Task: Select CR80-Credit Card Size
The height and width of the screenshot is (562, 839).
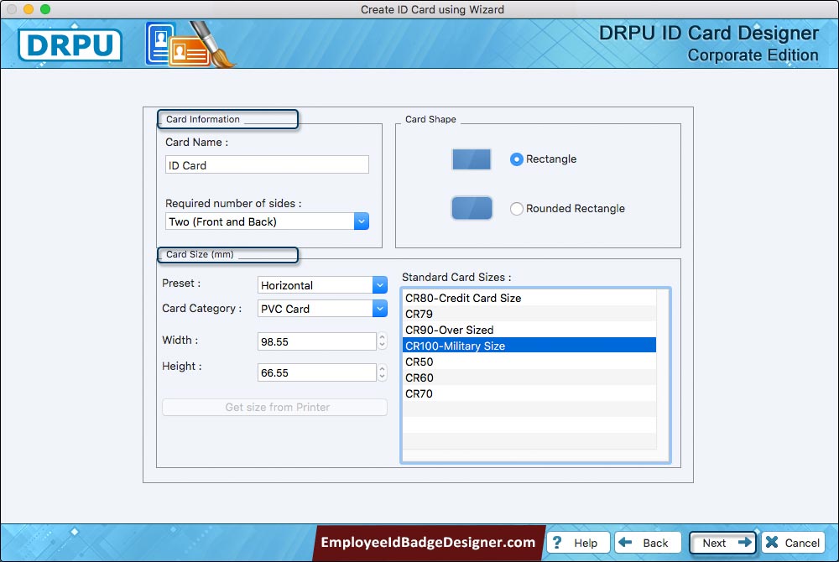Action: [x=529, y=298]
